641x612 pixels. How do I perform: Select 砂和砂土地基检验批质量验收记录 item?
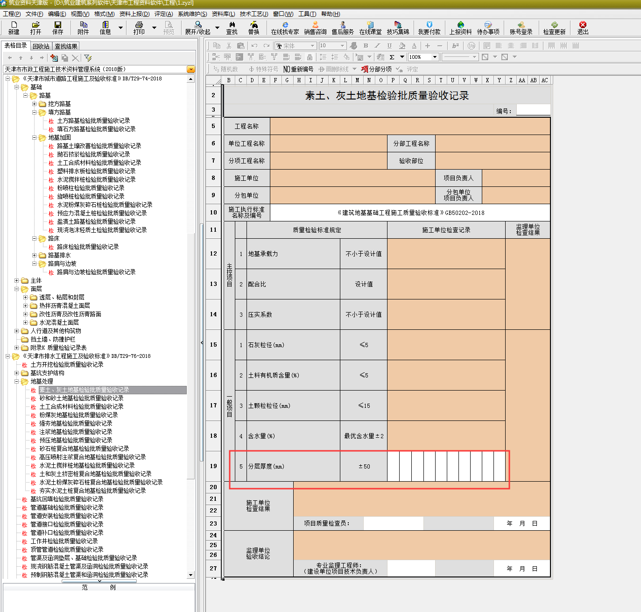click(x=81, y=398)
